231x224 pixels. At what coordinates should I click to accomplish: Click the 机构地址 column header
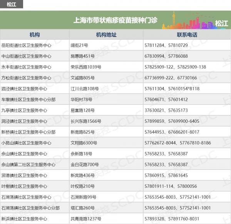[106, 35]
